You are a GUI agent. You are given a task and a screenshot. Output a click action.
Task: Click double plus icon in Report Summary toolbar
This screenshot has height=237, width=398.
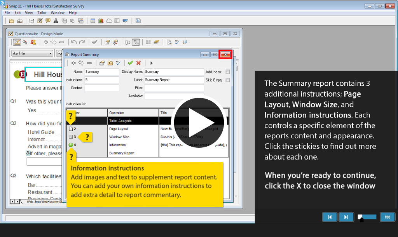click(x=81, y=63)
